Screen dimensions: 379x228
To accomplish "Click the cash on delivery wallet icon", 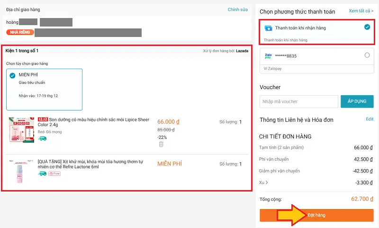I will [x=268, y=28].
